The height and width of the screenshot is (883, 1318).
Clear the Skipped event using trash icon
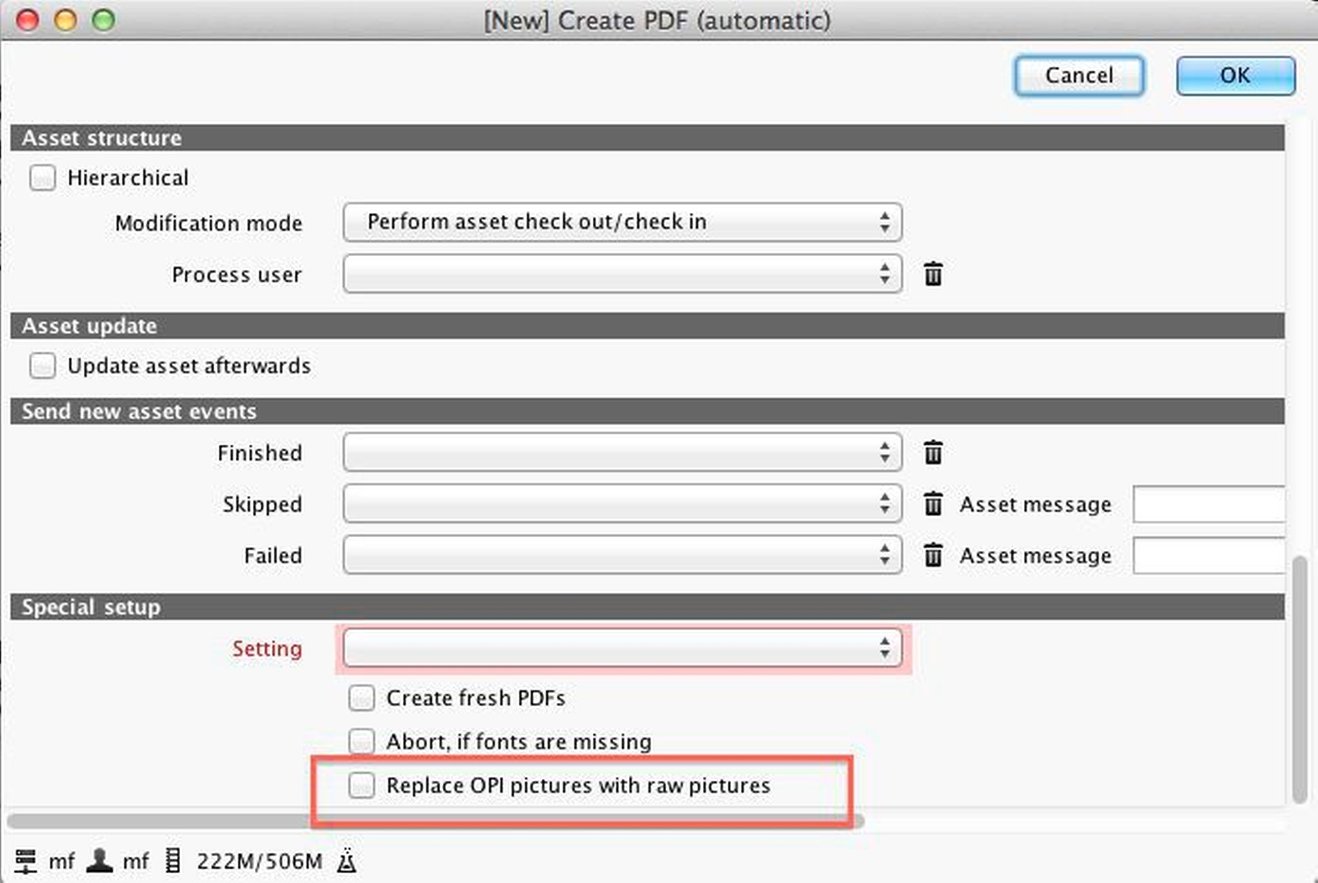coord(933,505)
